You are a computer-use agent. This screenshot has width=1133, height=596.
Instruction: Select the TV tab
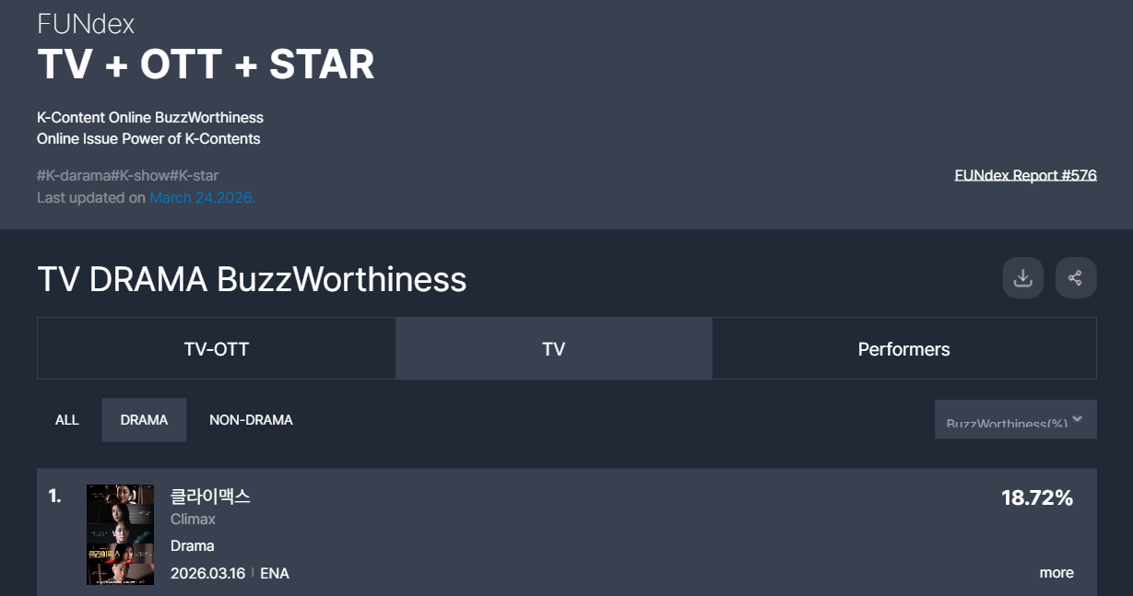(x=553, y=349)
